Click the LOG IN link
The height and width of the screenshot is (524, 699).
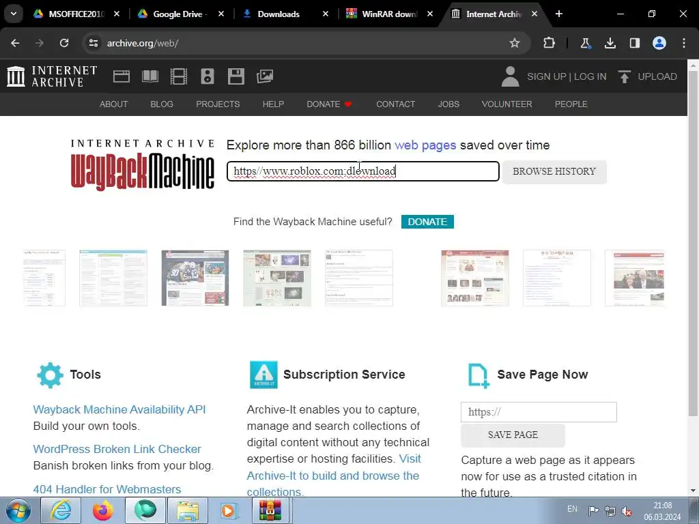click(x=590, y=76)
